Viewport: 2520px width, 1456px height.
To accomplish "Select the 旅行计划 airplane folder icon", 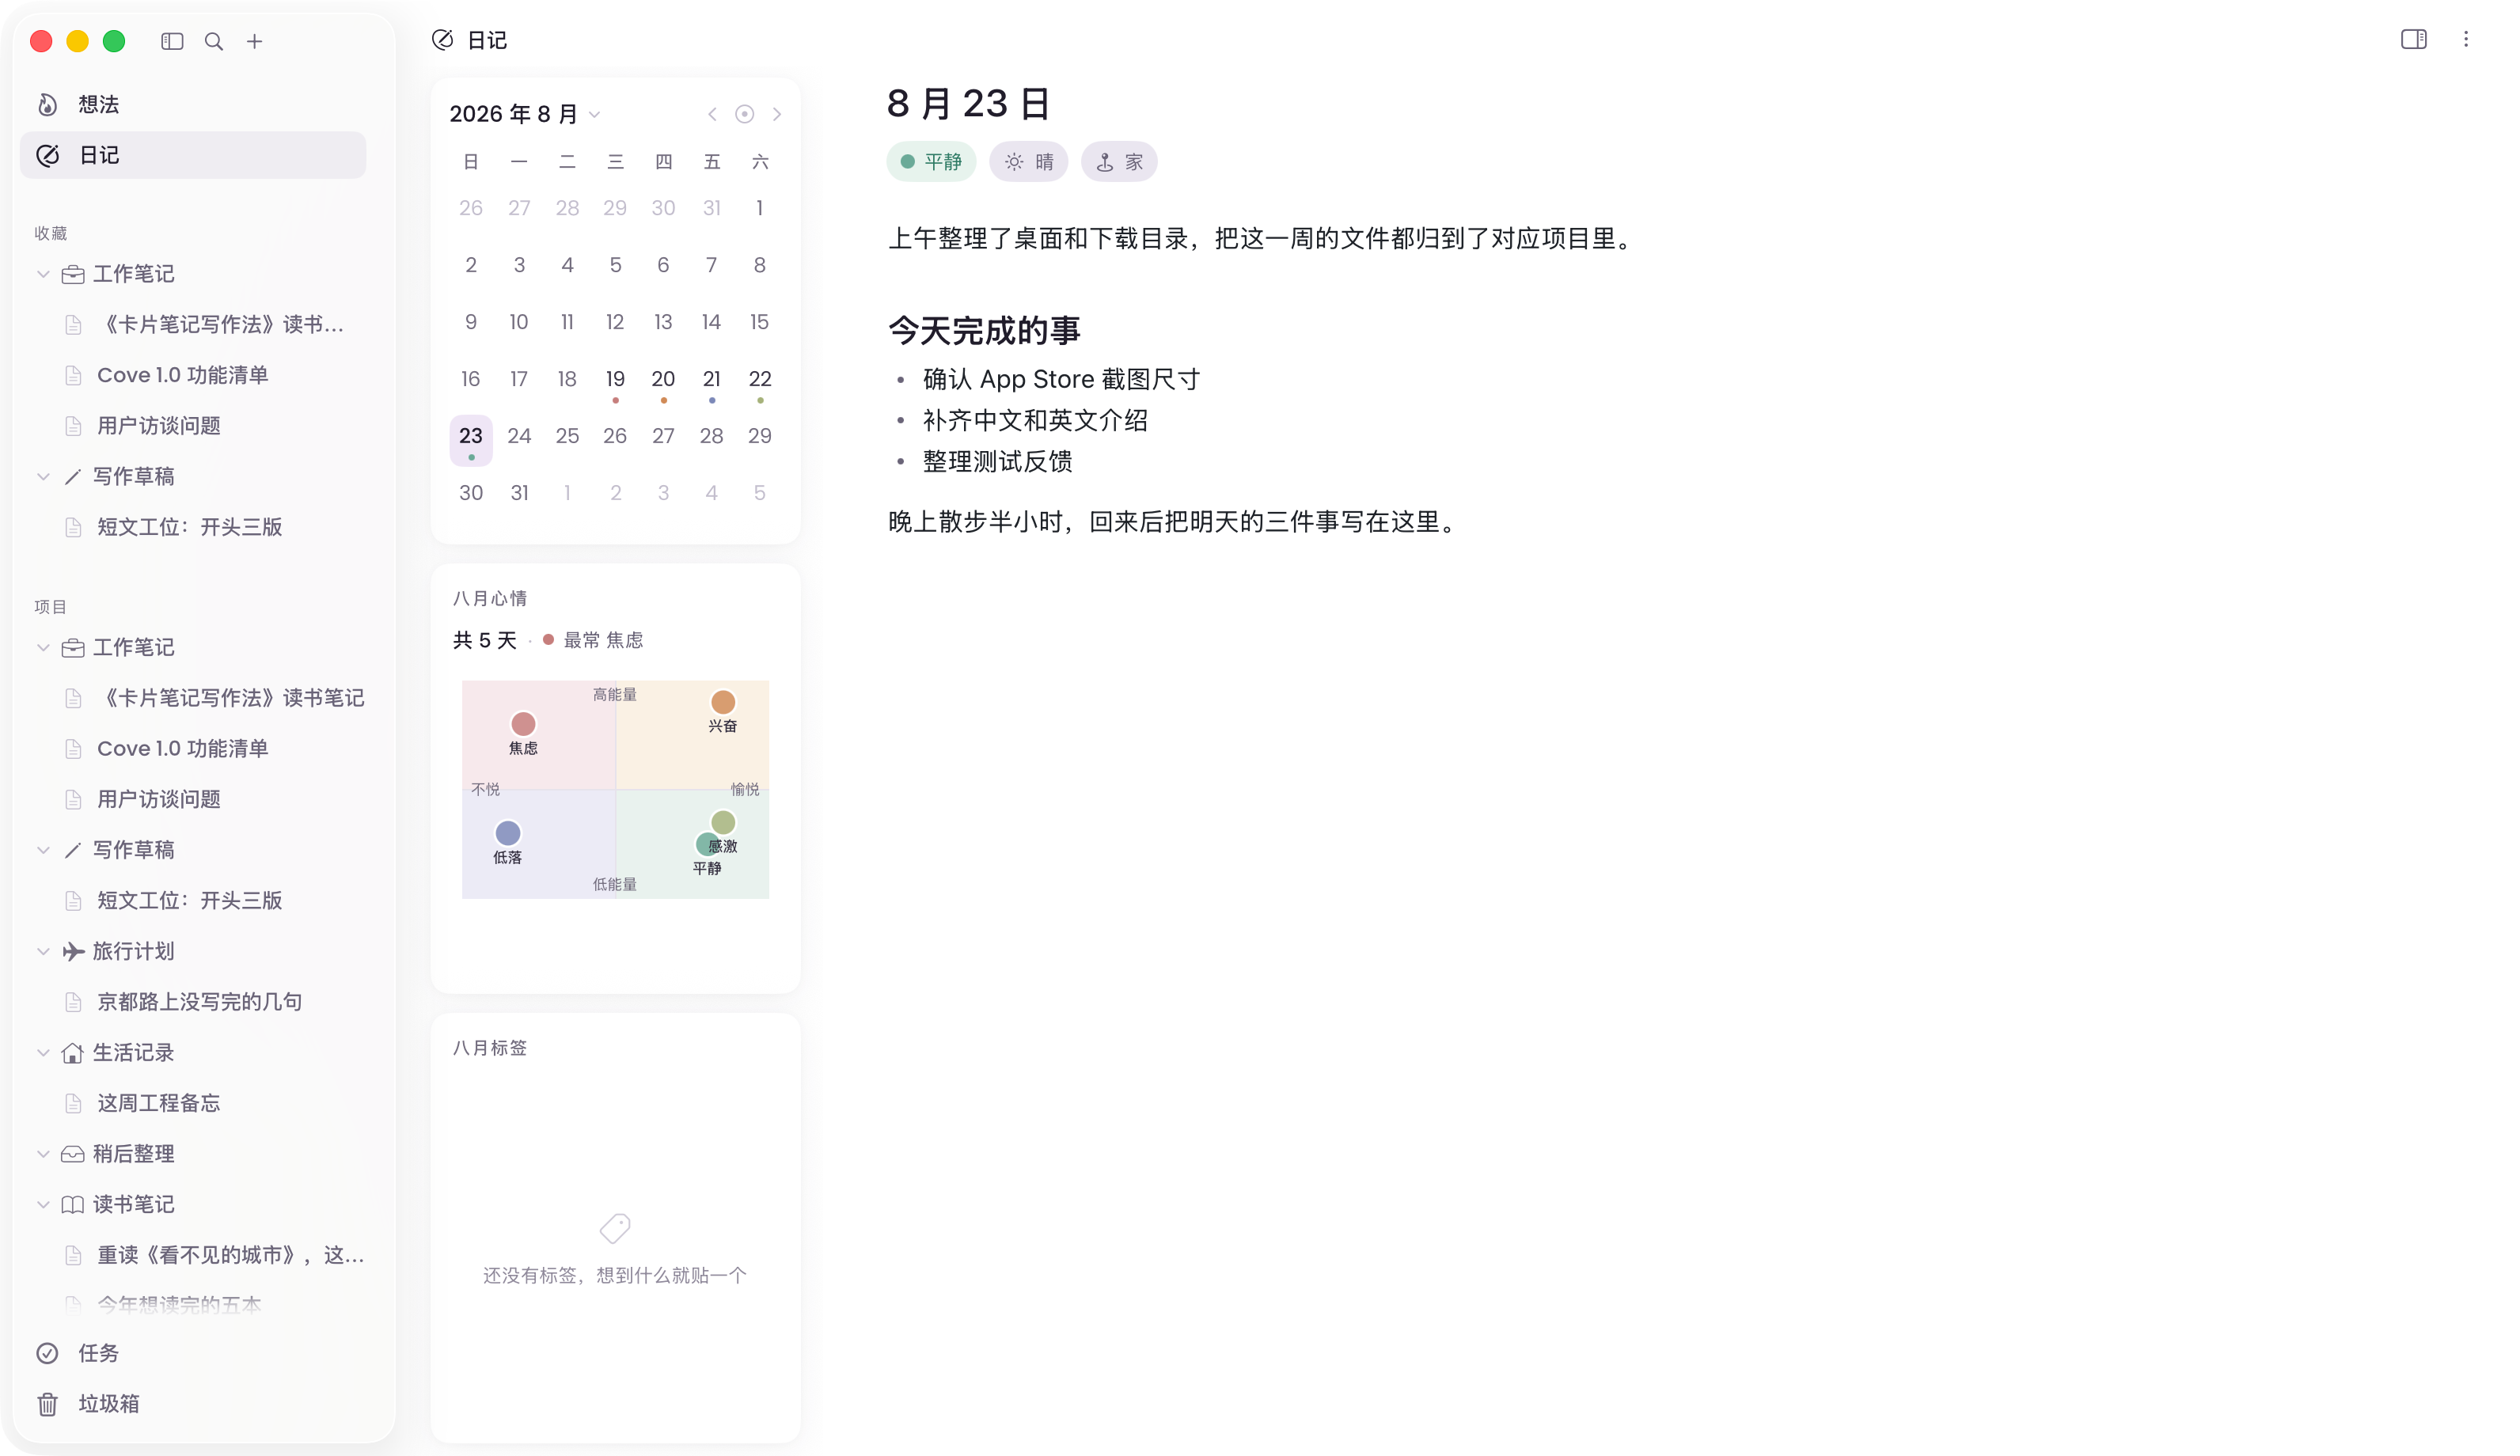I will click(72, 951).
